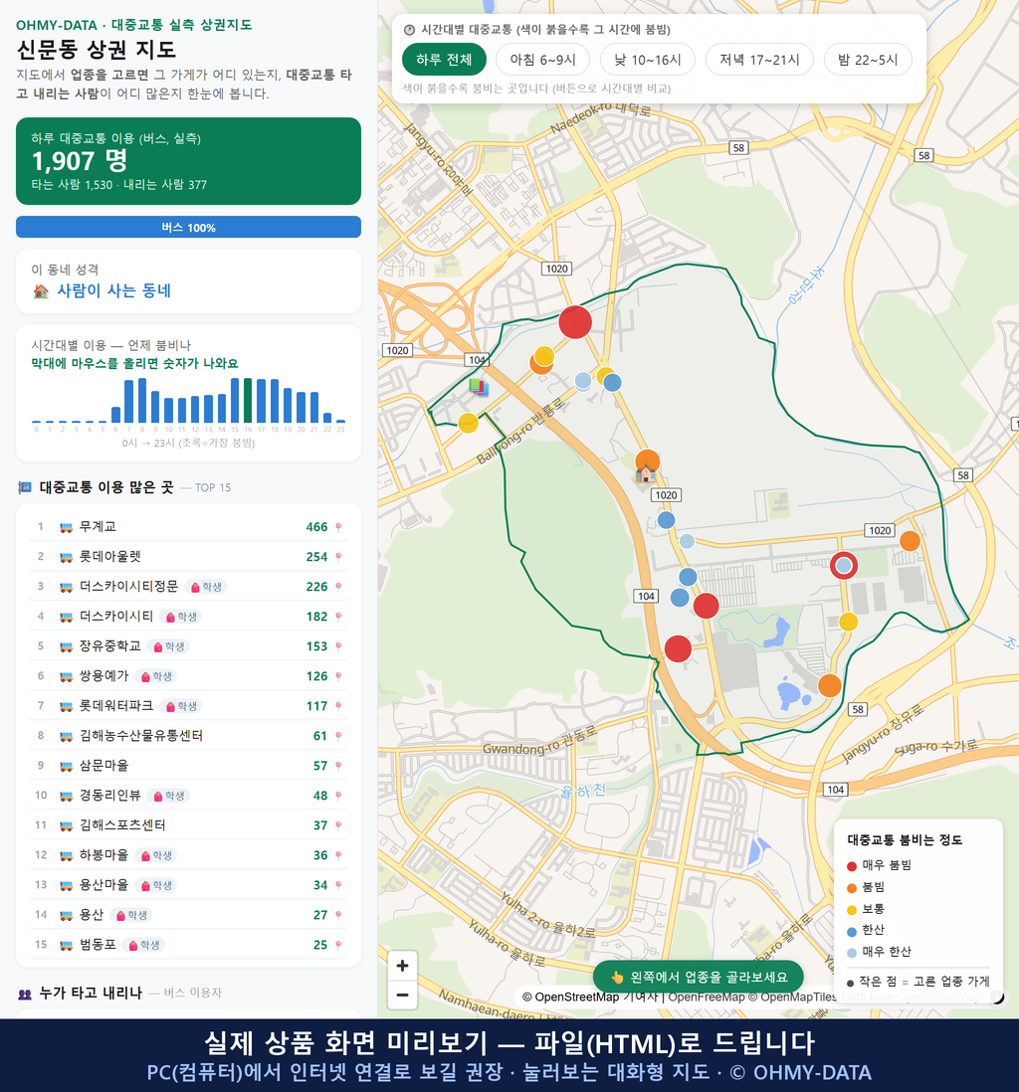Click the 학생 badge in 더스카이시티정문 row
1019x1092 pixels.
tap(206, 587)
